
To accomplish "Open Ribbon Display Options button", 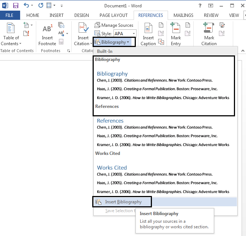I will [x=210, y=6].
